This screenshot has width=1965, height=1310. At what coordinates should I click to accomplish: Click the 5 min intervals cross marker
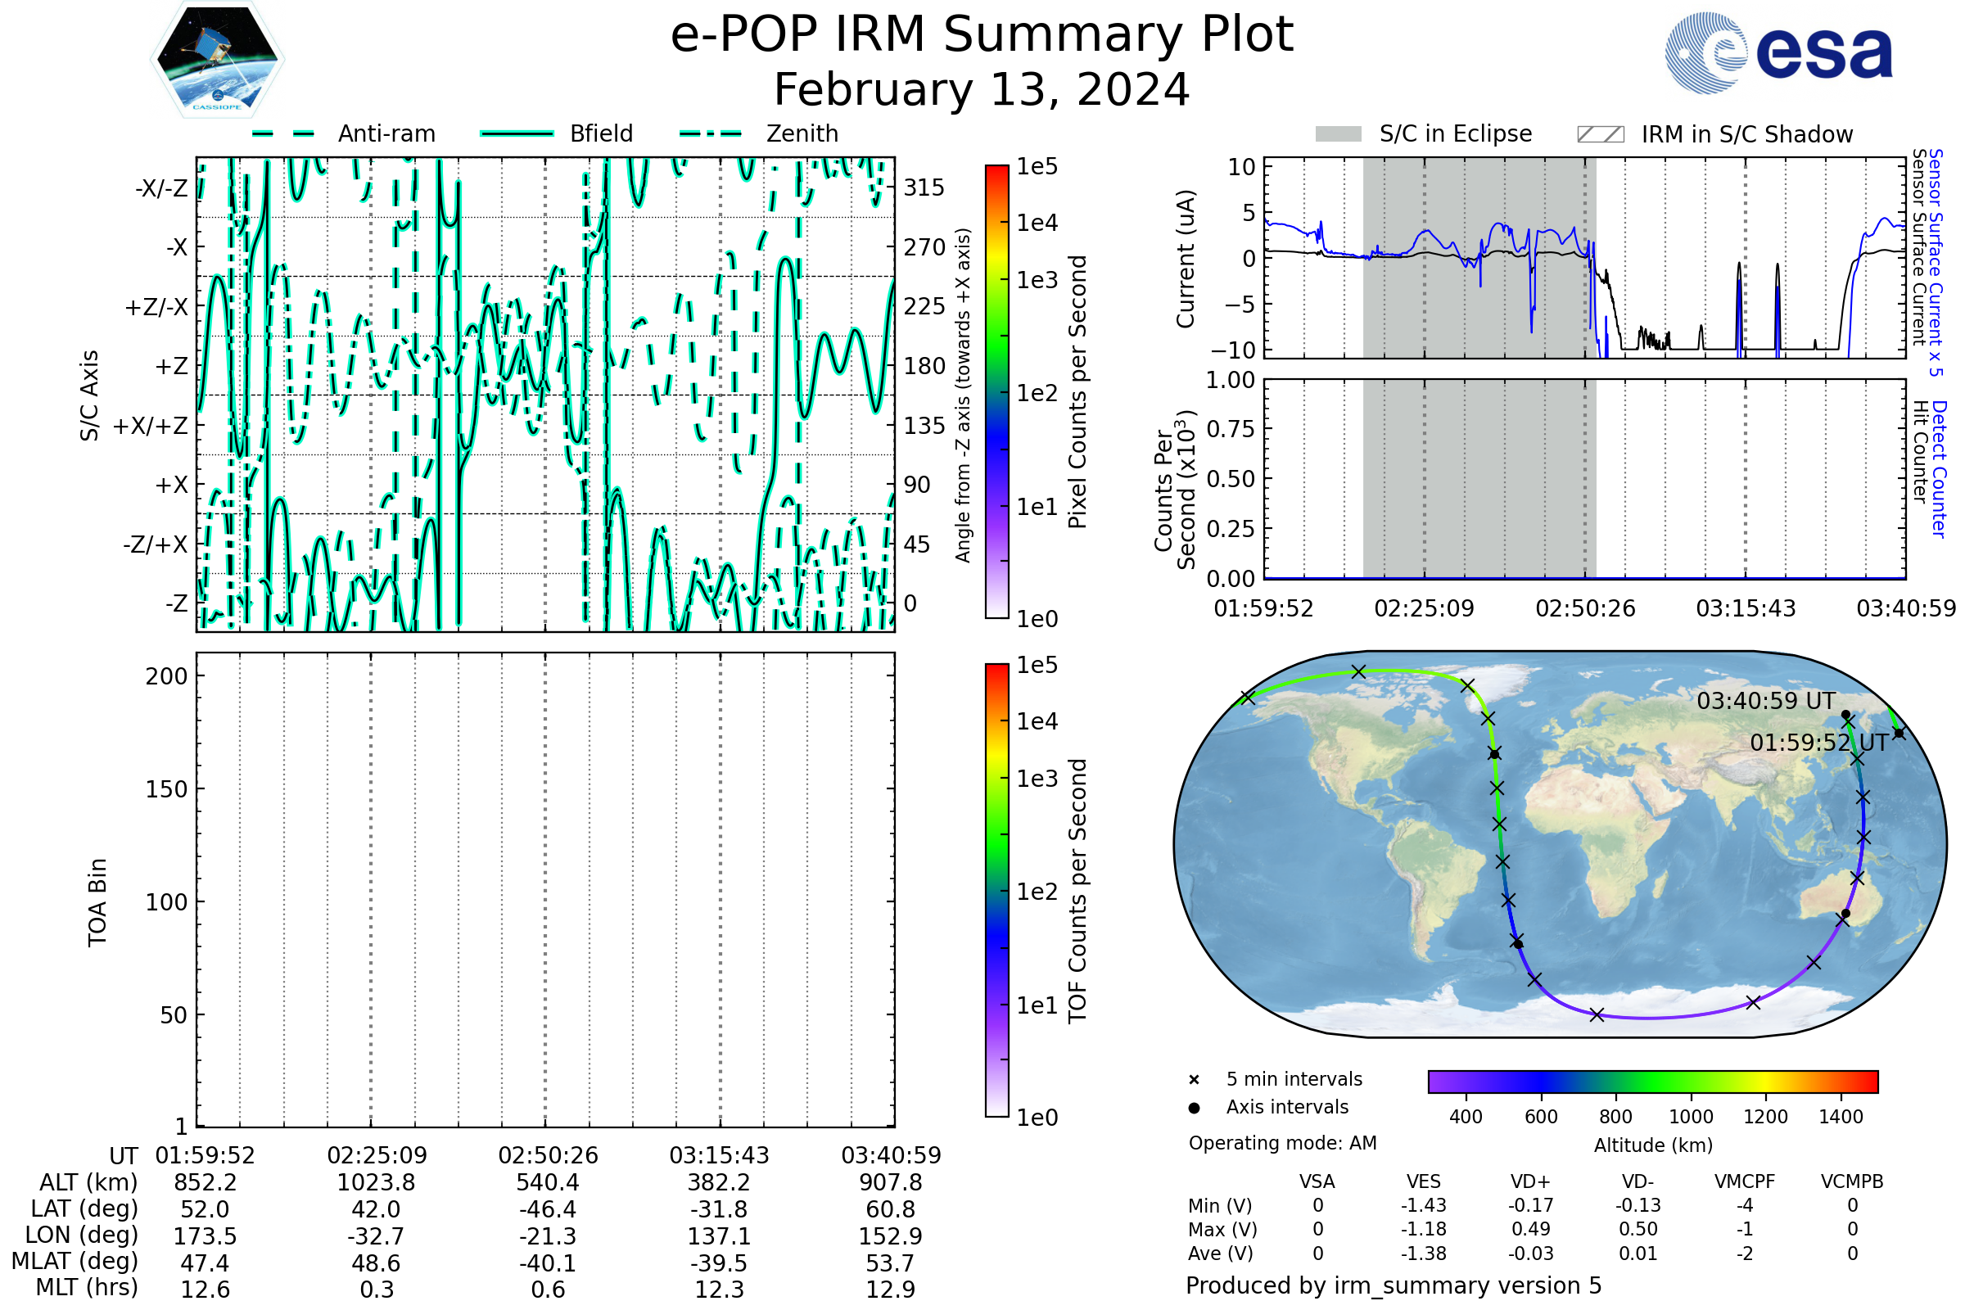(x=1194, y=1080)
